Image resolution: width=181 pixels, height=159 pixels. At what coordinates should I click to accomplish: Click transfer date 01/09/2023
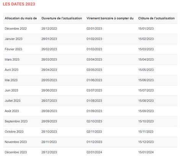[94, 111]
